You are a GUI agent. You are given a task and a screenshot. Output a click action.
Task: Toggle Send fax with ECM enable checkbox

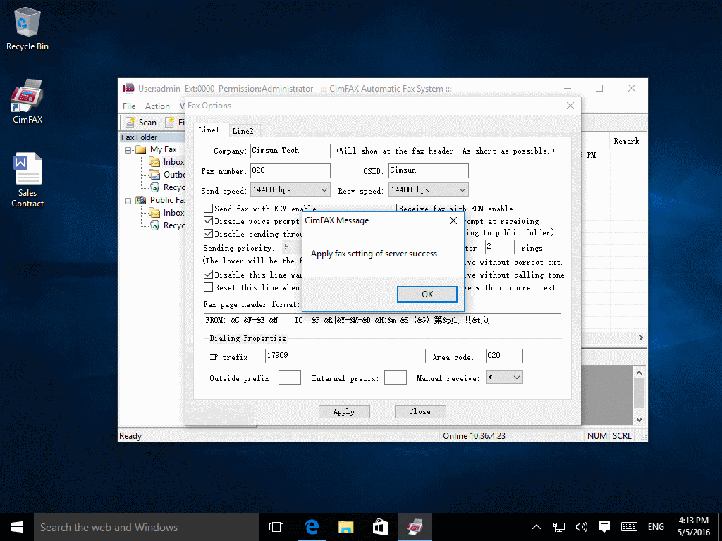[x=209, y=209]
